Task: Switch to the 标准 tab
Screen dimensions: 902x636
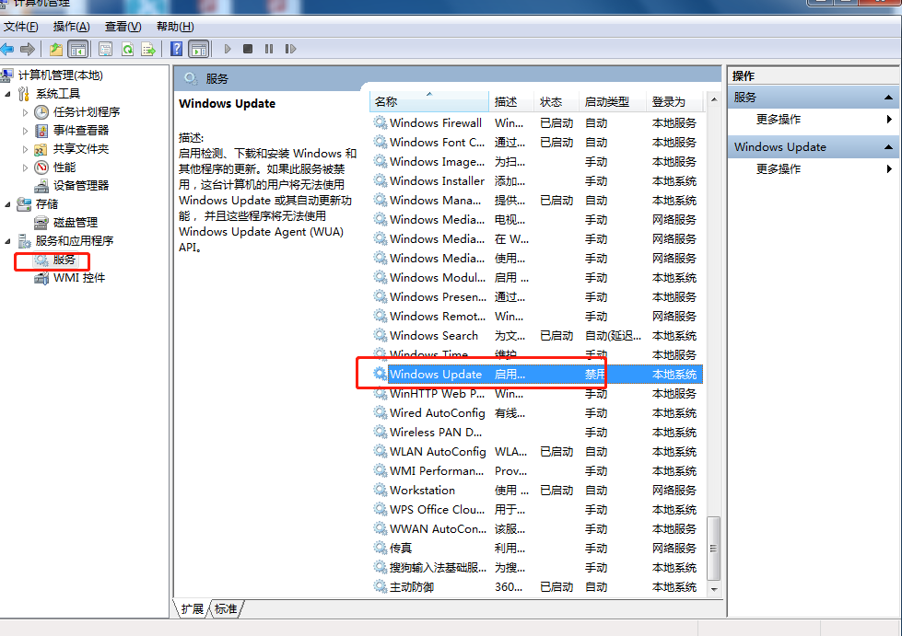Action: click(226, 608)
